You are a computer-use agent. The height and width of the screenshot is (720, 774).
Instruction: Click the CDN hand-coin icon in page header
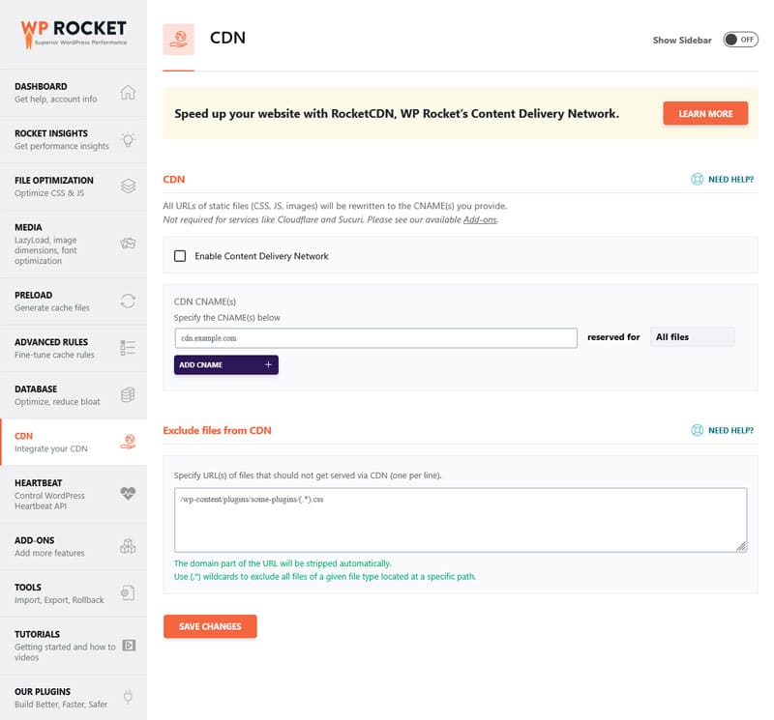(x=178, y=39)
